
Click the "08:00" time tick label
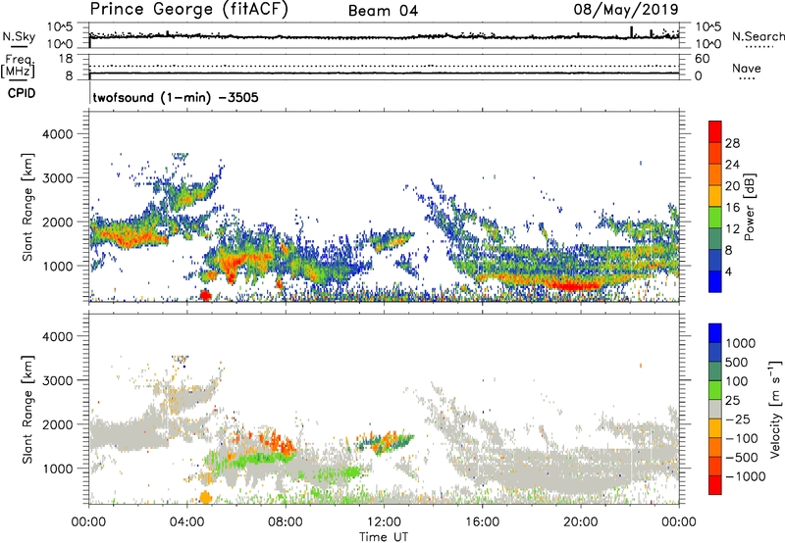(x=286, y=522)
